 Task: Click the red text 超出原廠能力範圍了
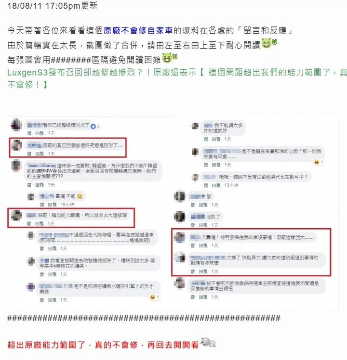pos(46,345)
